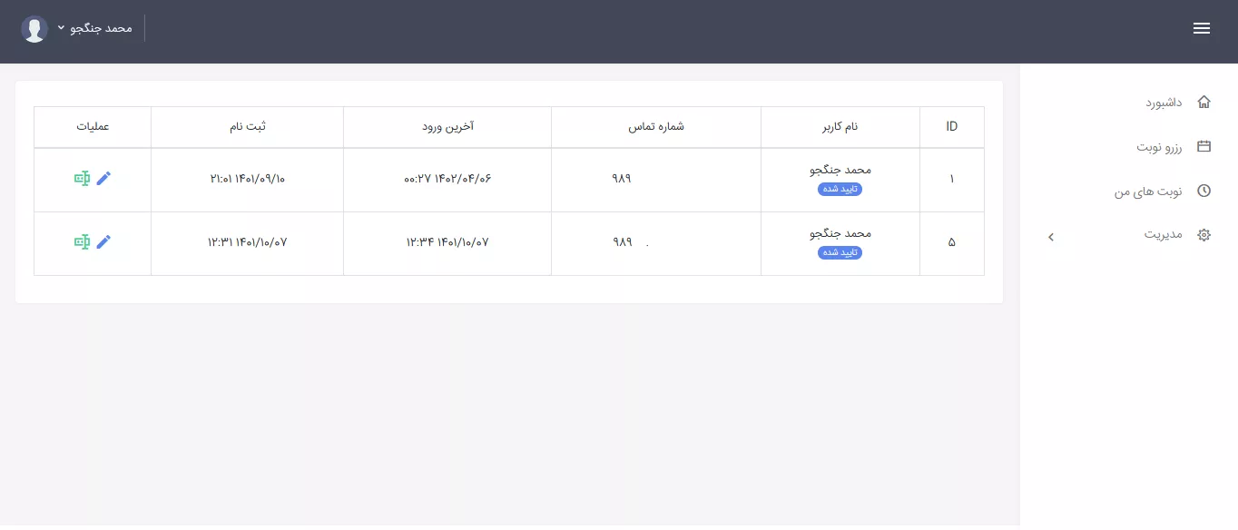The image size is (1238, 530).
Task: Edit user ID ۱ with pencil icon
Action: pos(103,179)
